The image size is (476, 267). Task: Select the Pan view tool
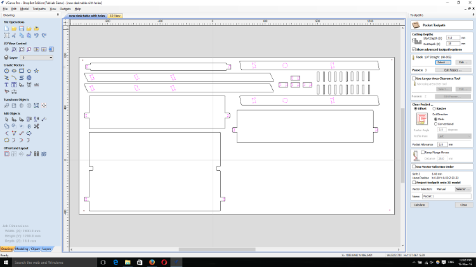[x=7, y=49]
